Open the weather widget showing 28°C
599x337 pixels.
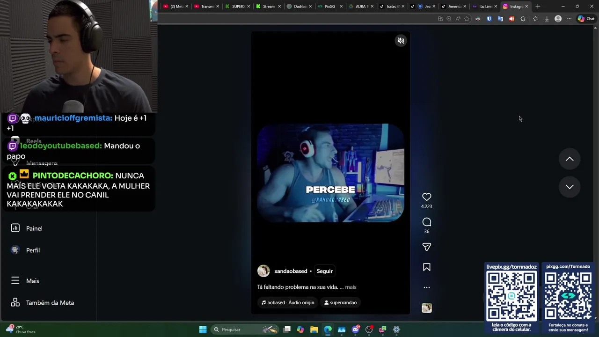point(21,330)
